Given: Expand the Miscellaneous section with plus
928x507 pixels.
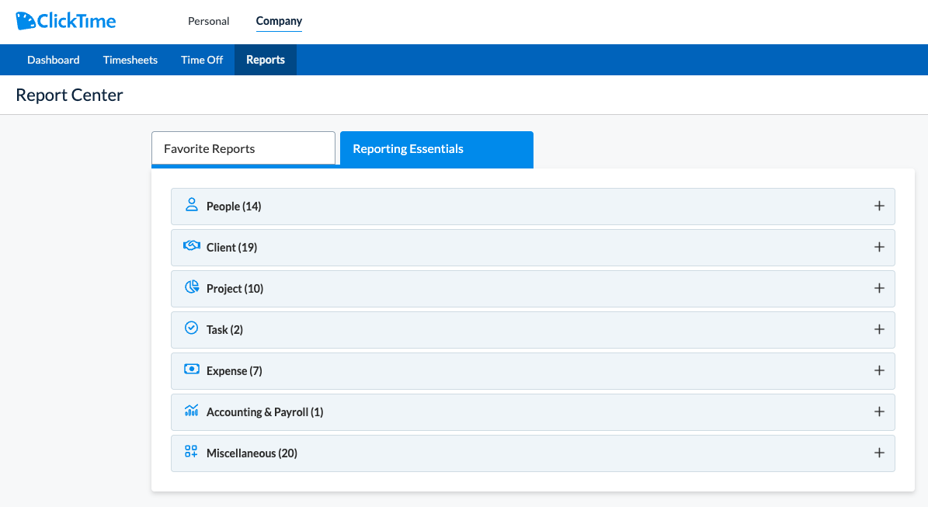Looking at the screenshot, I should pos(879,453).
